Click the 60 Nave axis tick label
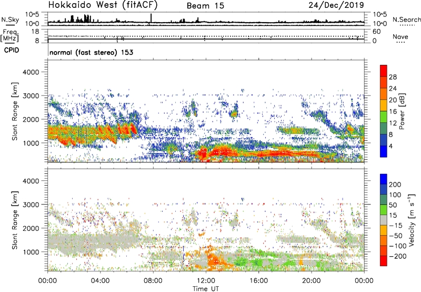 point(376,32)
